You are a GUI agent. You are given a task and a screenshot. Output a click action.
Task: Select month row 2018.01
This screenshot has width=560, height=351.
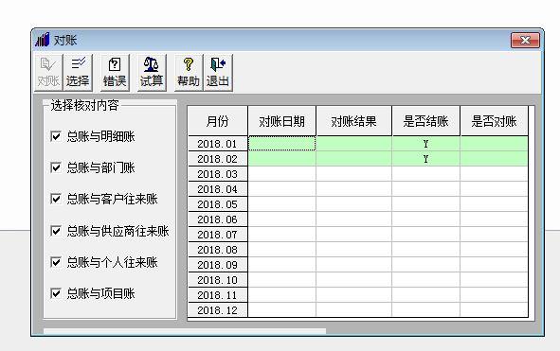(218, 144)
